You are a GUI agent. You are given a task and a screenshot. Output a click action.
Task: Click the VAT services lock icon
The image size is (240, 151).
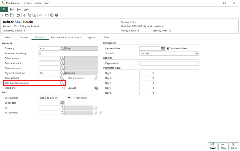pos(96,113)
